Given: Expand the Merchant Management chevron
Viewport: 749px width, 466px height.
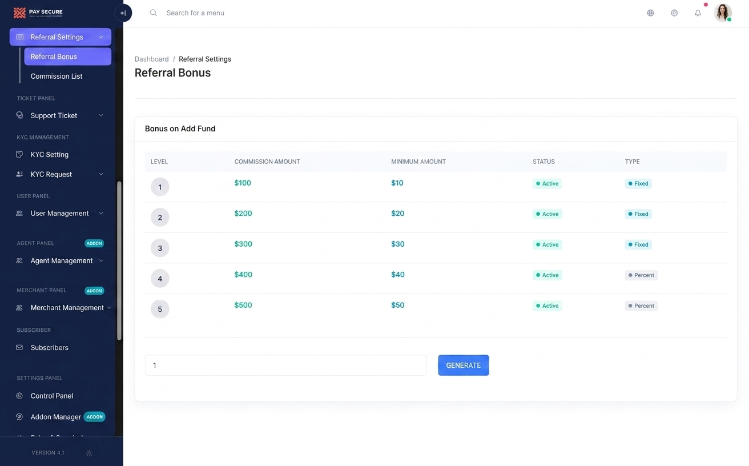Looking at the screenshot, I should tap(109, 308).
